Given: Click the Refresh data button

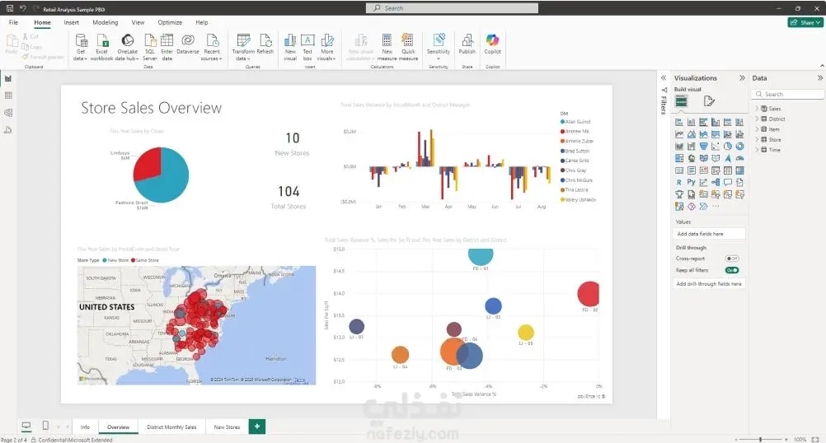Looking at the screenshot, I should (x=265, y=44).
